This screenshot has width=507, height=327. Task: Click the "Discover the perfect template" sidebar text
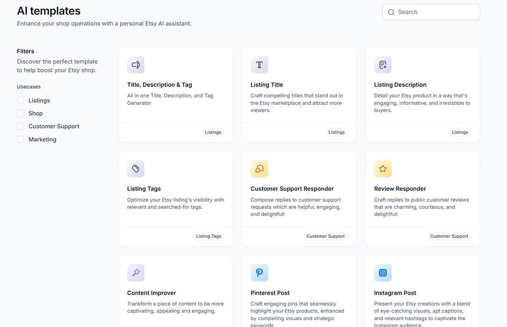click(57, 66)
